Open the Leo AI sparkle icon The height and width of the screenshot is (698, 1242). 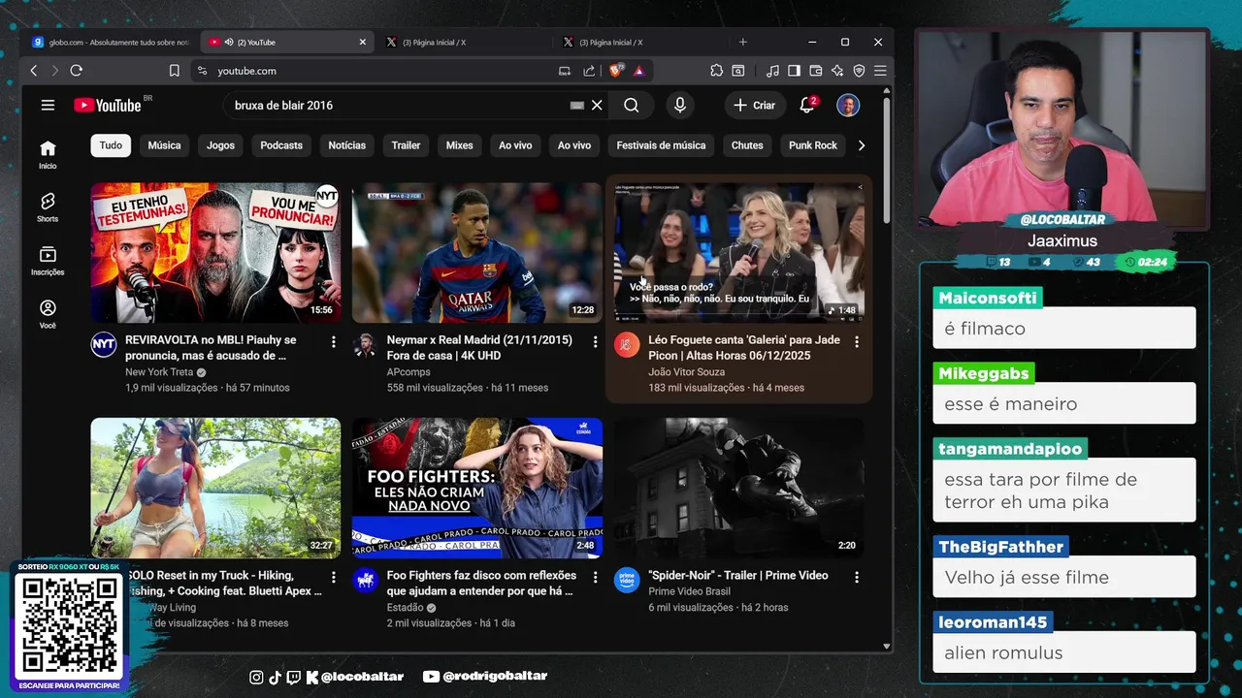point(836,71)
